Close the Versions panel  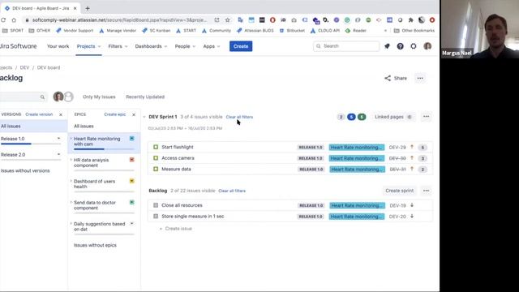tap(61, 114)
